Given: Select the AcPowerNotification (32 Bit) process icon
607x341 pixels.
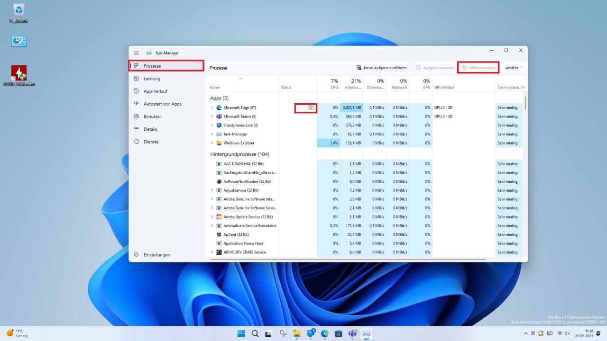Looking at the screenshot, I should pos(219,181).
